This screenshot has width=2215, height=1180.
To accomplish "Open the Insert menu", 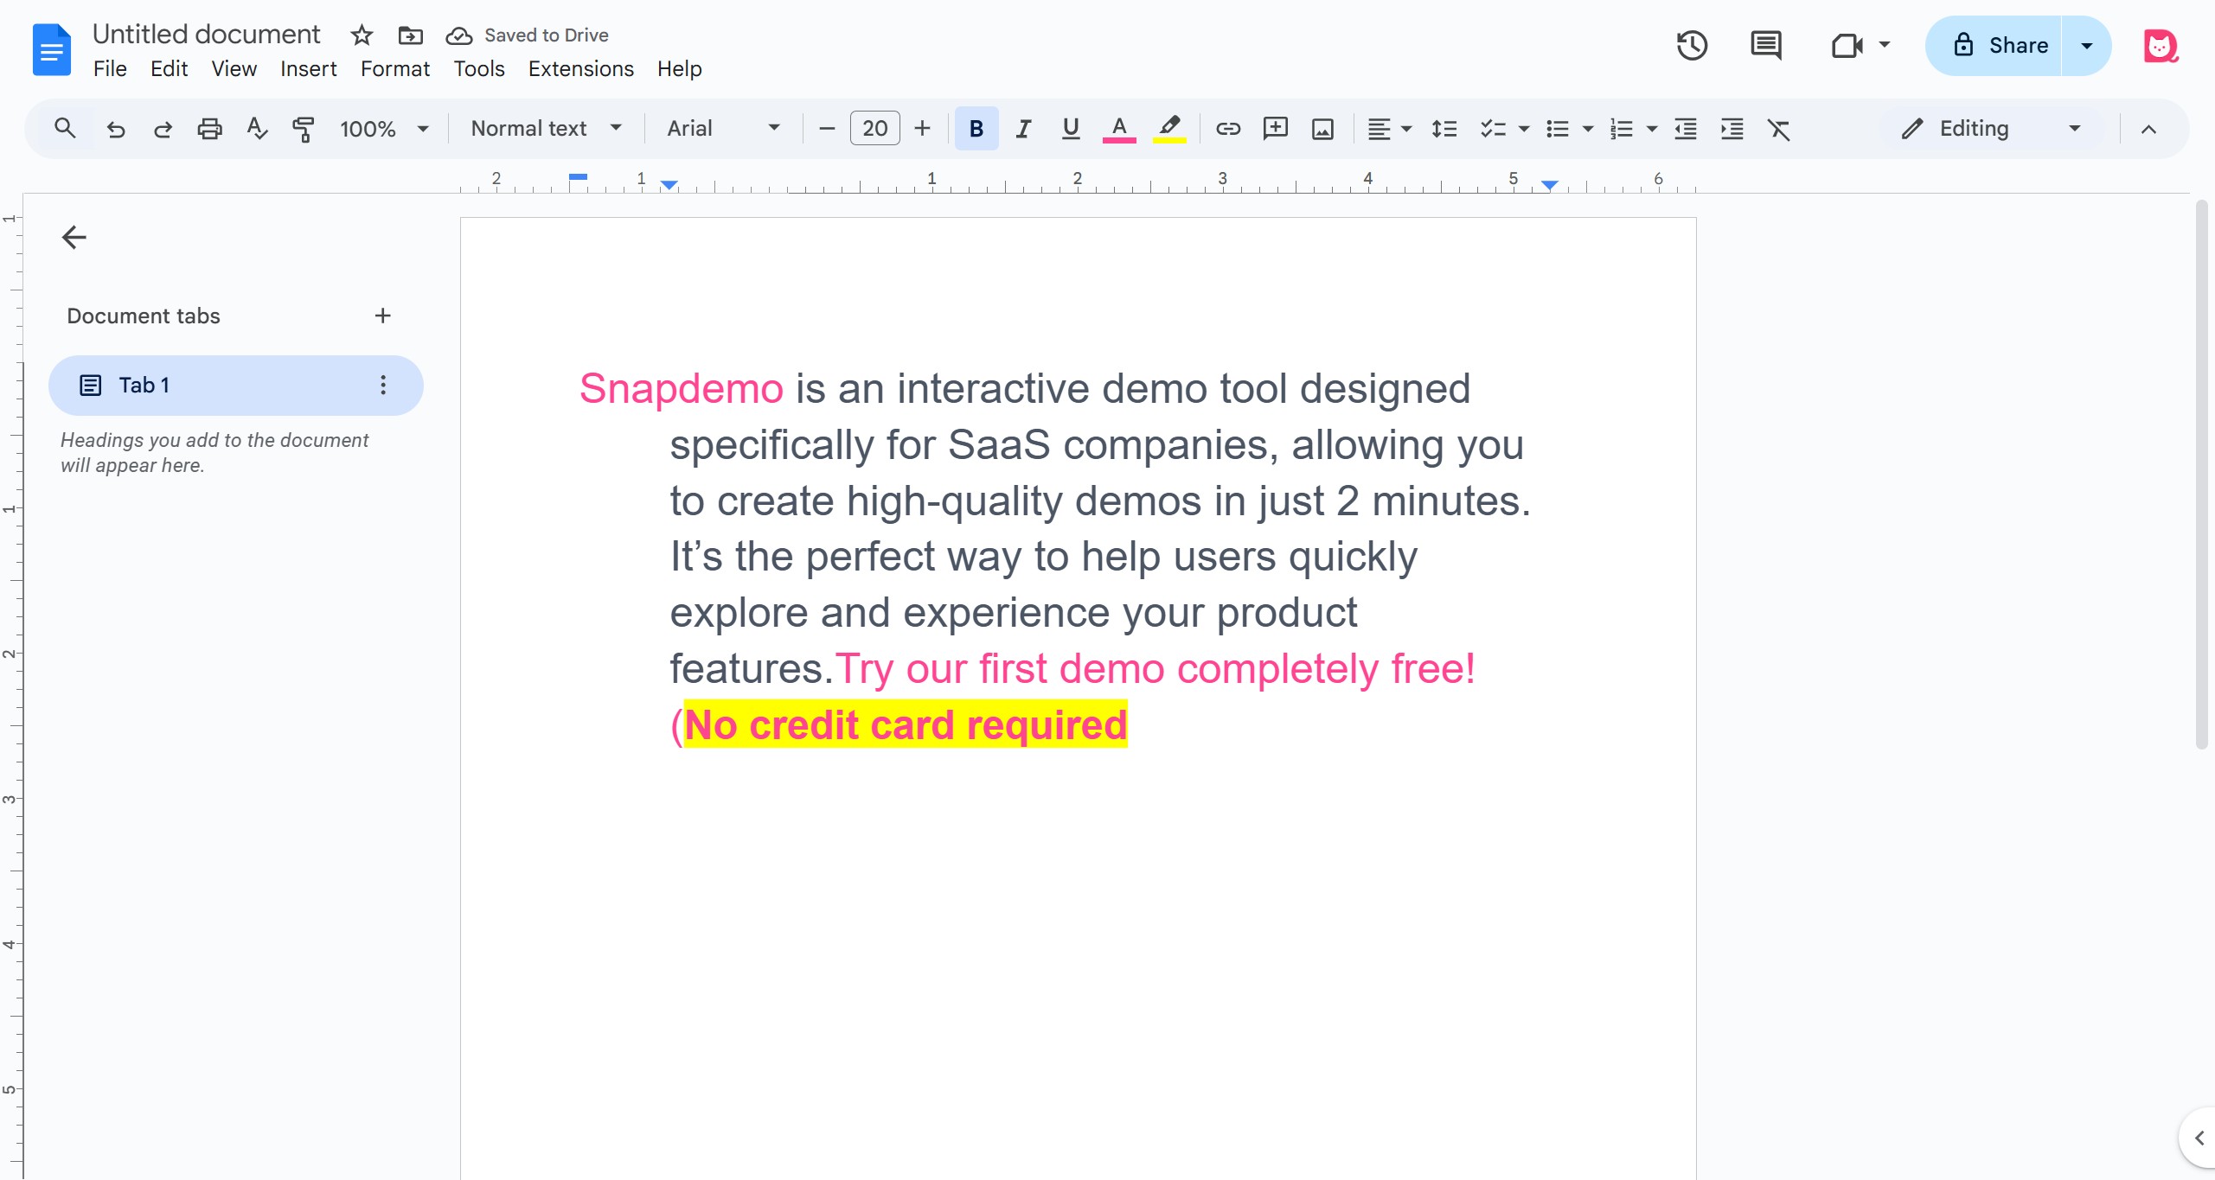I will 308,69.
